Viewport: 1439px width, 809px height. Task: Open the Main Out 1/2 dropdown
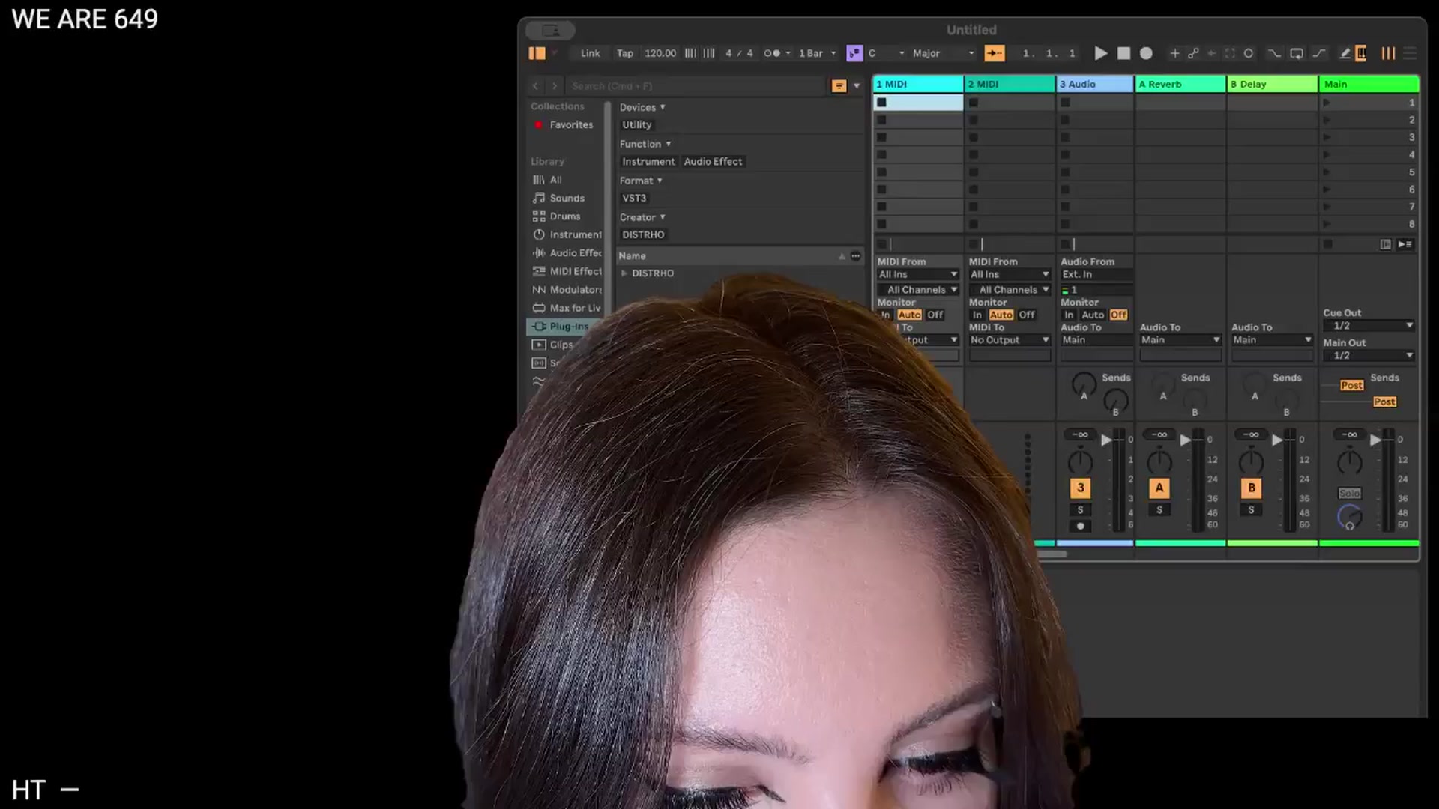tap(1369, 356)
